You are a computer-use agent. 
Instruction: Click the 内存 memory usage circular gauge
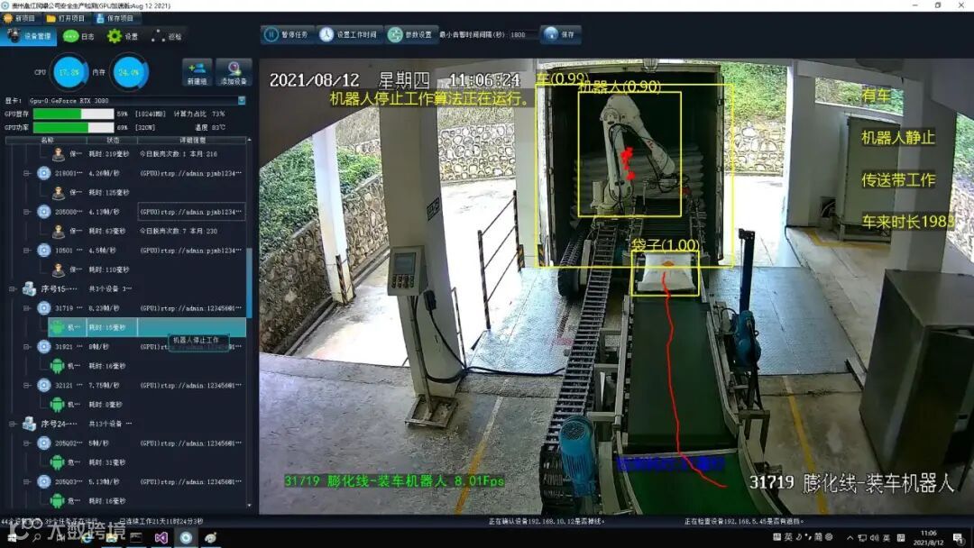point(129,72)
